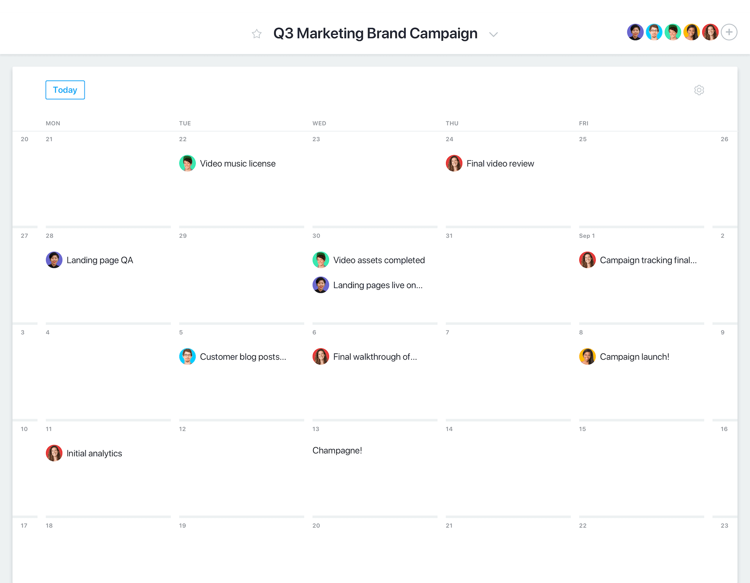Open the Campaign launch! task
The width and height of the screenshot is (750, 583).
tap(634, 357)
